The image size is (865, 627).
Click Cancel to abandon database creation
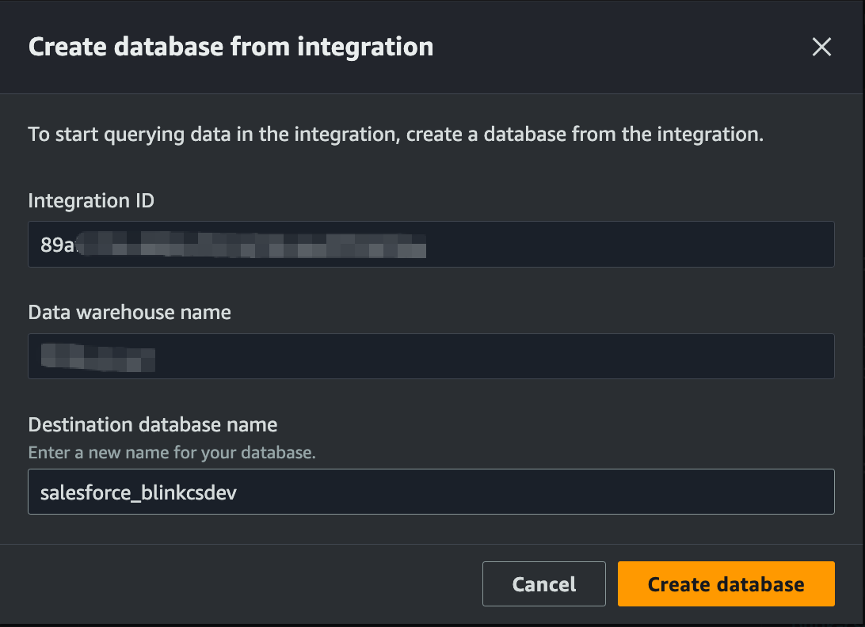click(543, 583)
